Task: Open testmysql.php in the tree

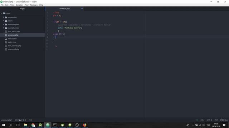Action: click(x=14, y=49)
